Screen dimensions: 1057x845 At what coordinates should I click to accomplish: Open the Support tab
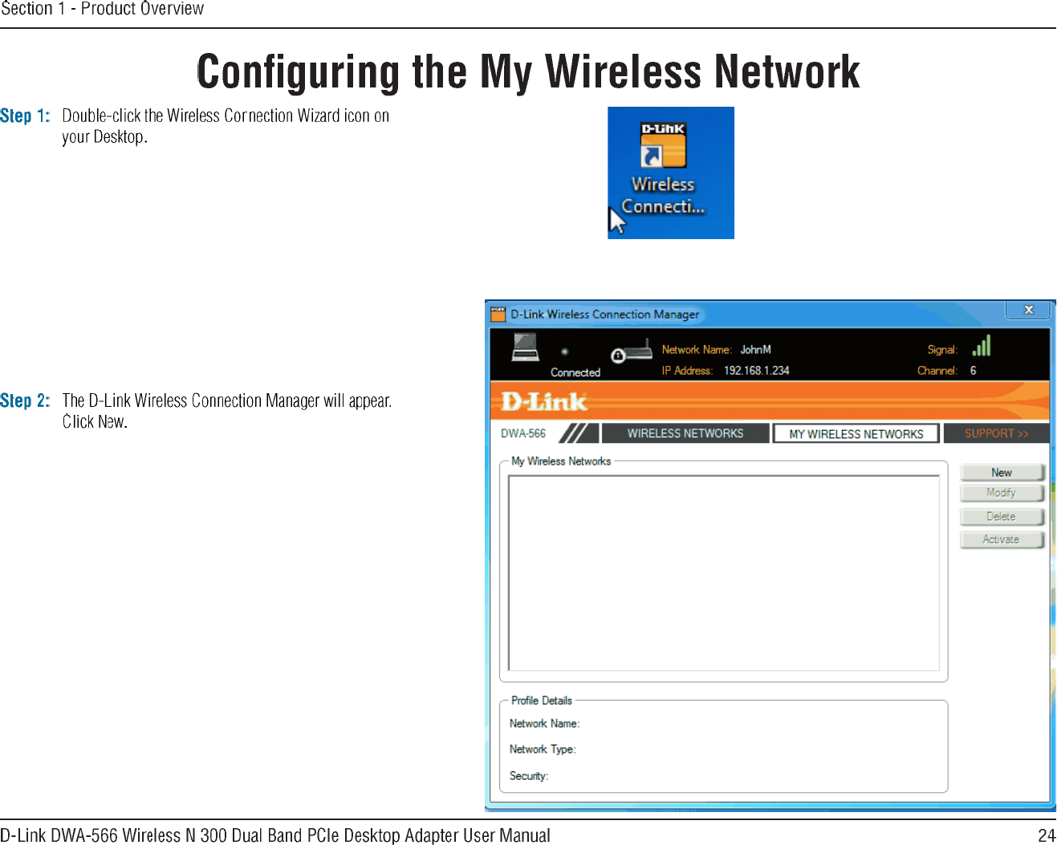point(996,433)
